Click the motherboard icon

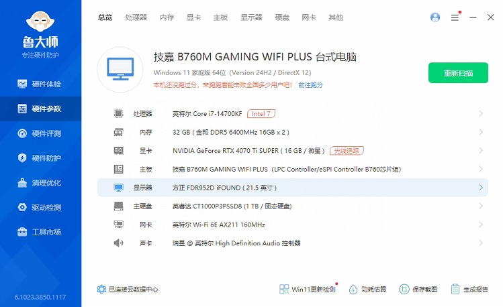(118, 169)
